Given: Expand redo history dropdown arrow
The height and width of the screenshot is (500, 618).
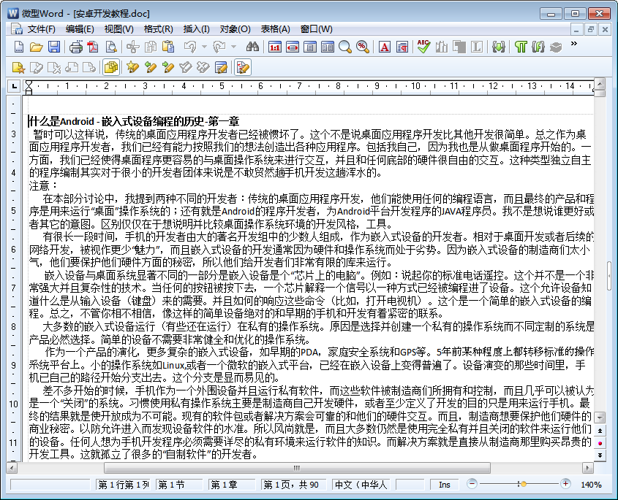Looking at the screenshot, I should [233, 47].
